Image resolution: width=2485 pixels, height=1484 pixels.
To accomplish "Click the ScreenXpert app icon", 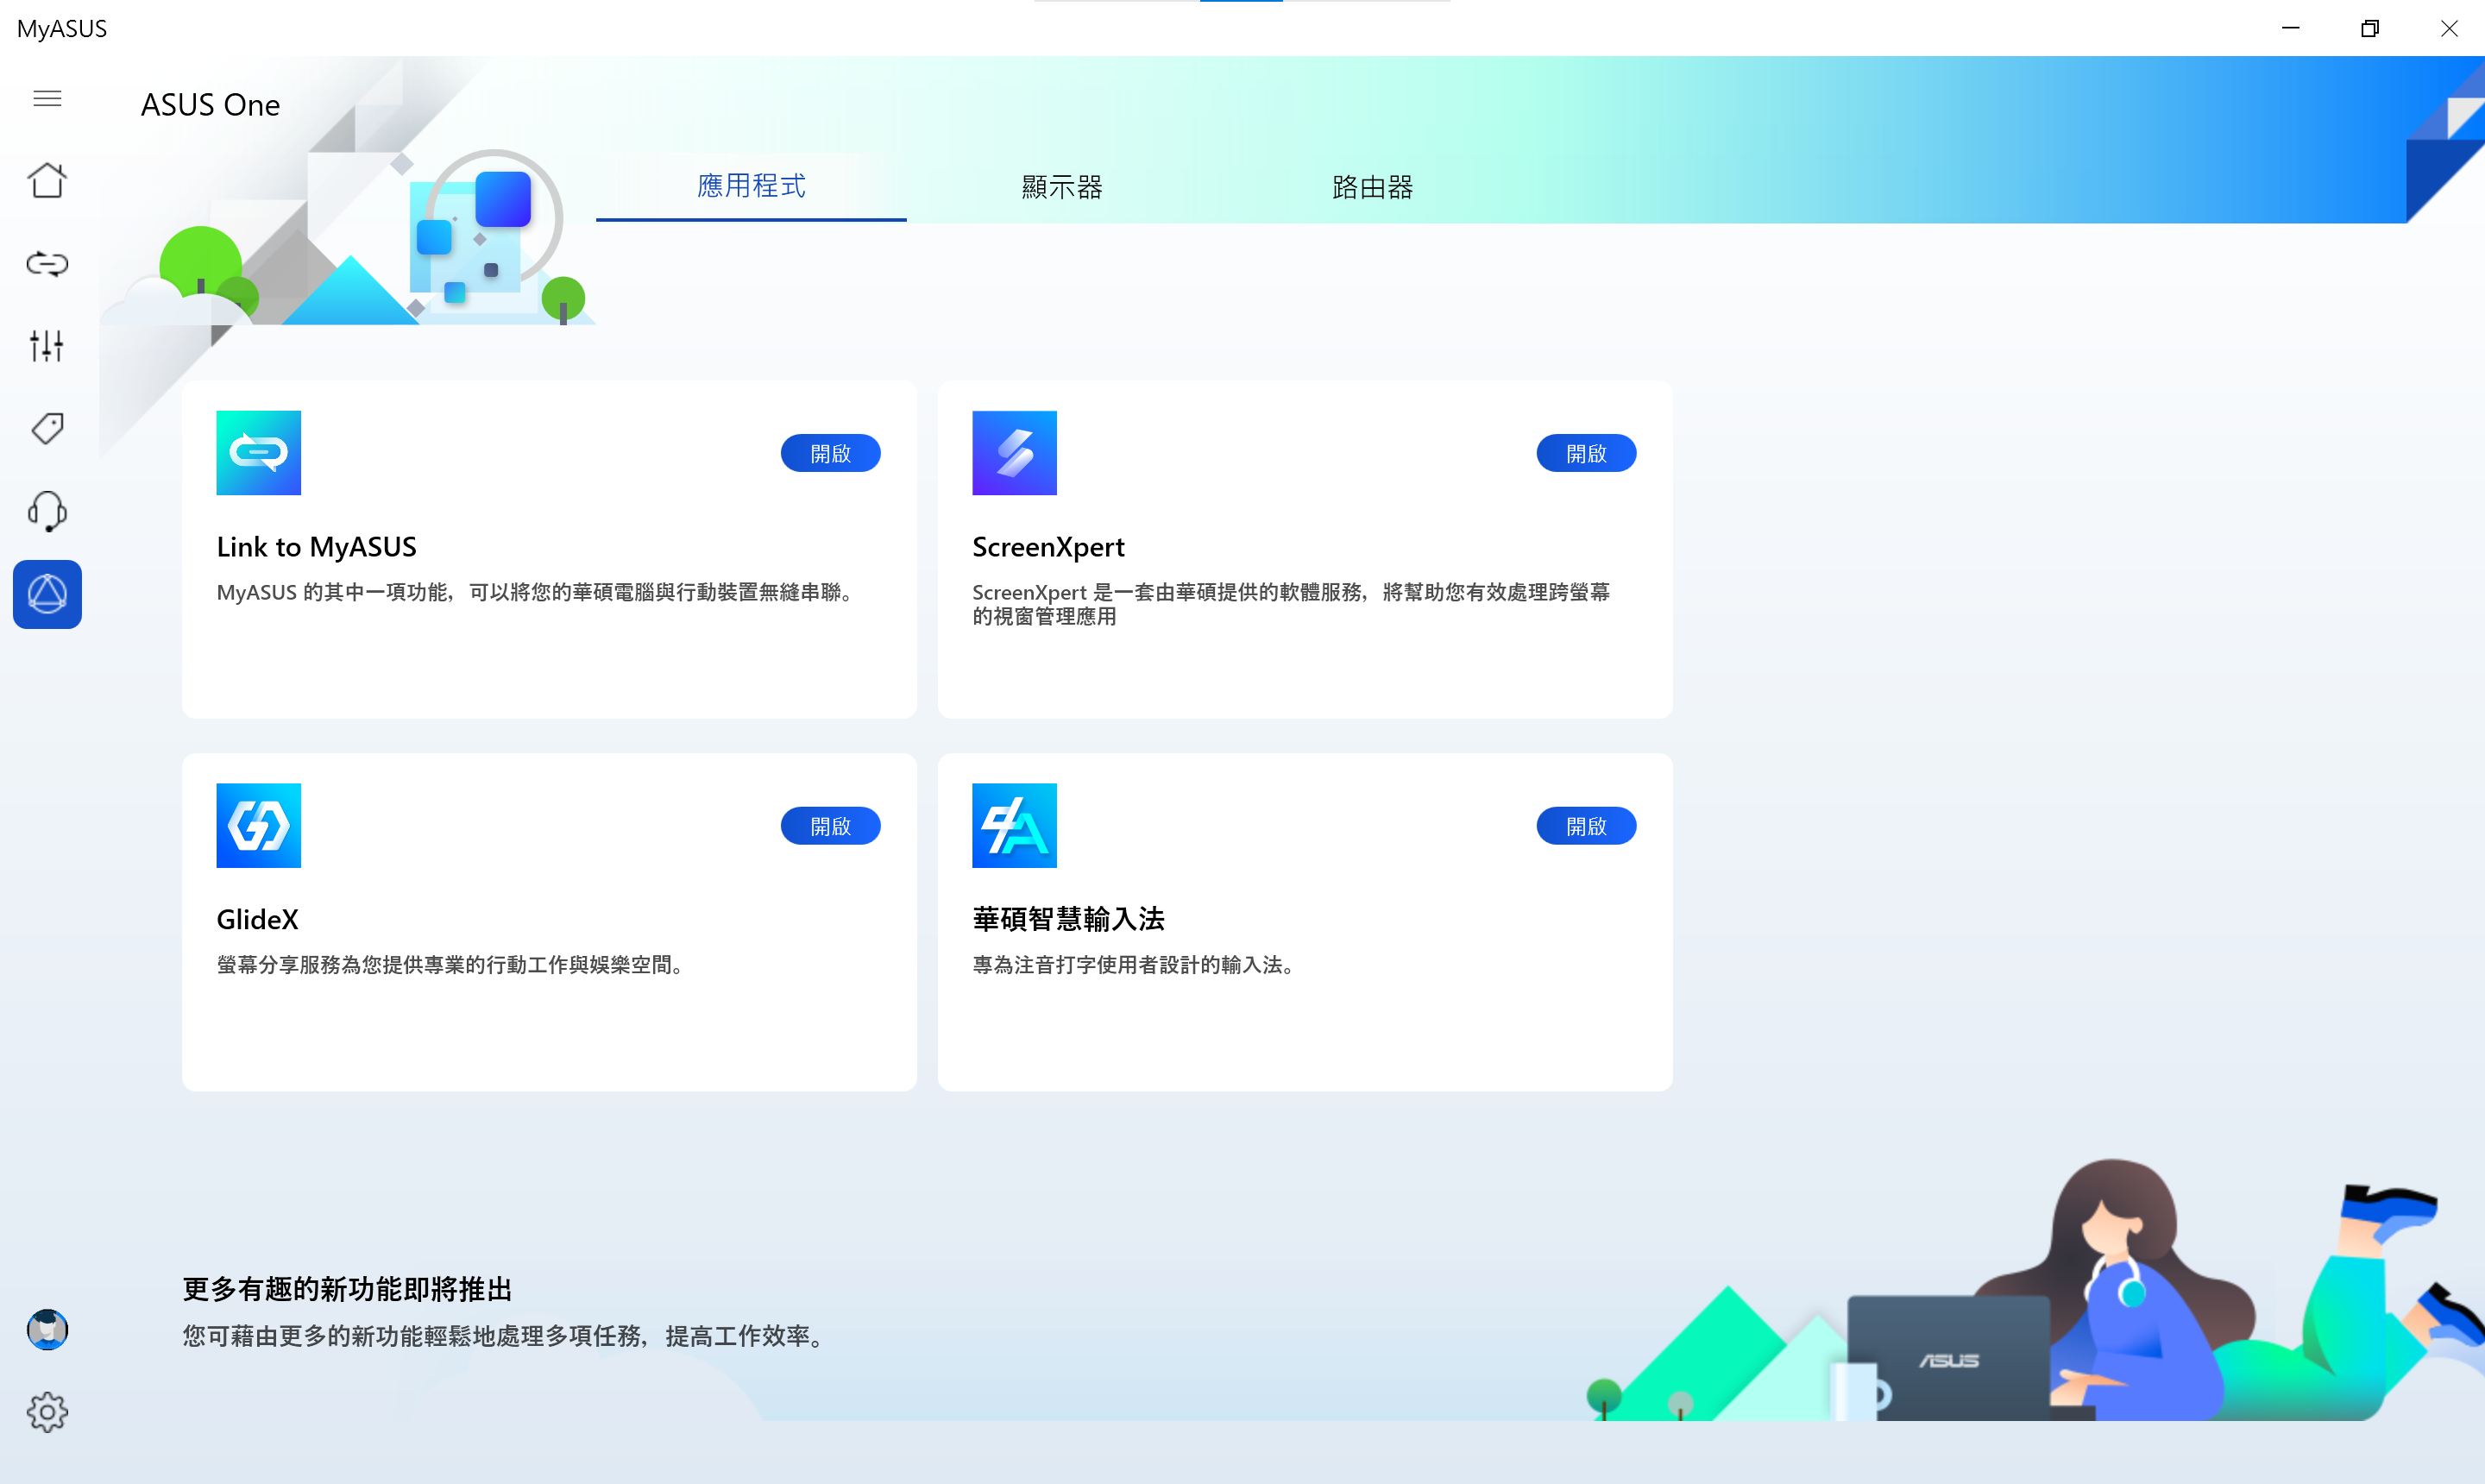I will pos(1014,453).
